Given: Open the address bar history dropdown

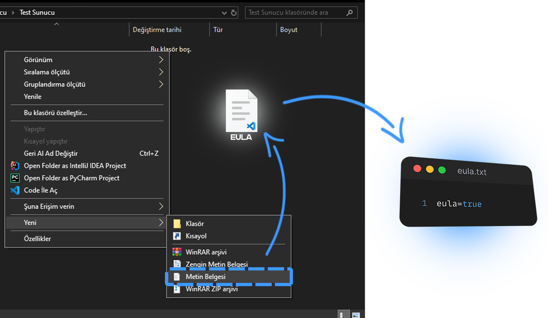Looking at the screenshot, I should 224,13.
